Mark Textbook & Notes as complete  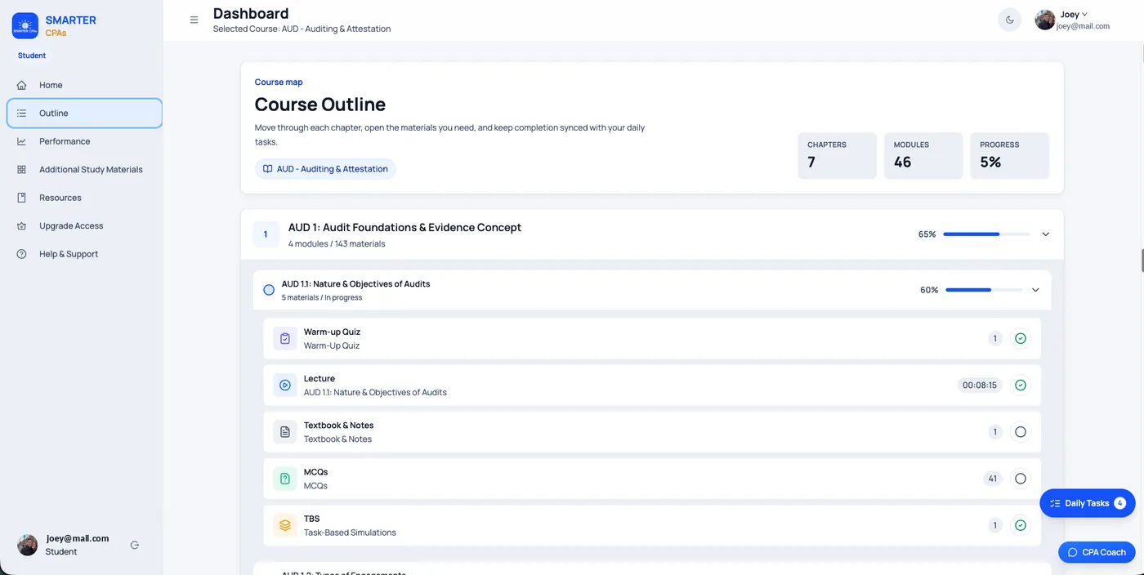[x=1020, y=432]
